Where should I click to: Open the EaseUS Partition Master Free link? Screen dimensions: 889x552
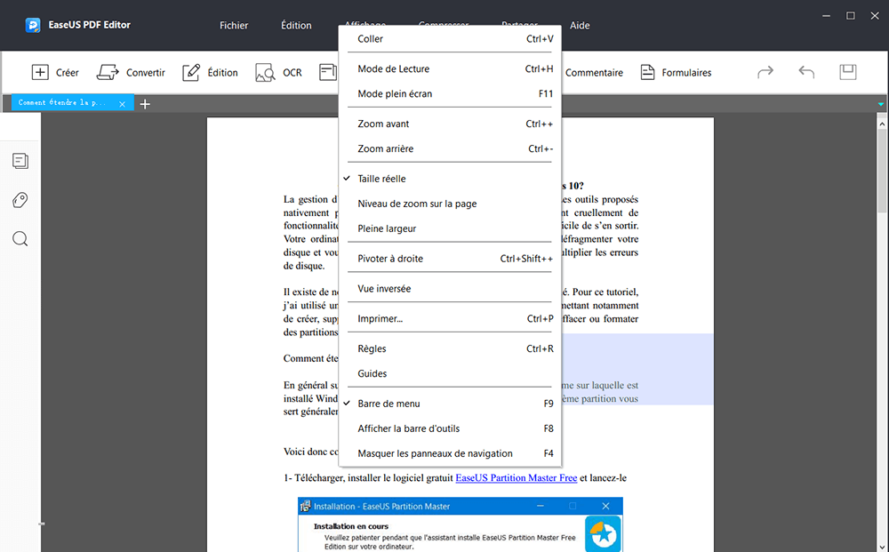click(516, 477)
